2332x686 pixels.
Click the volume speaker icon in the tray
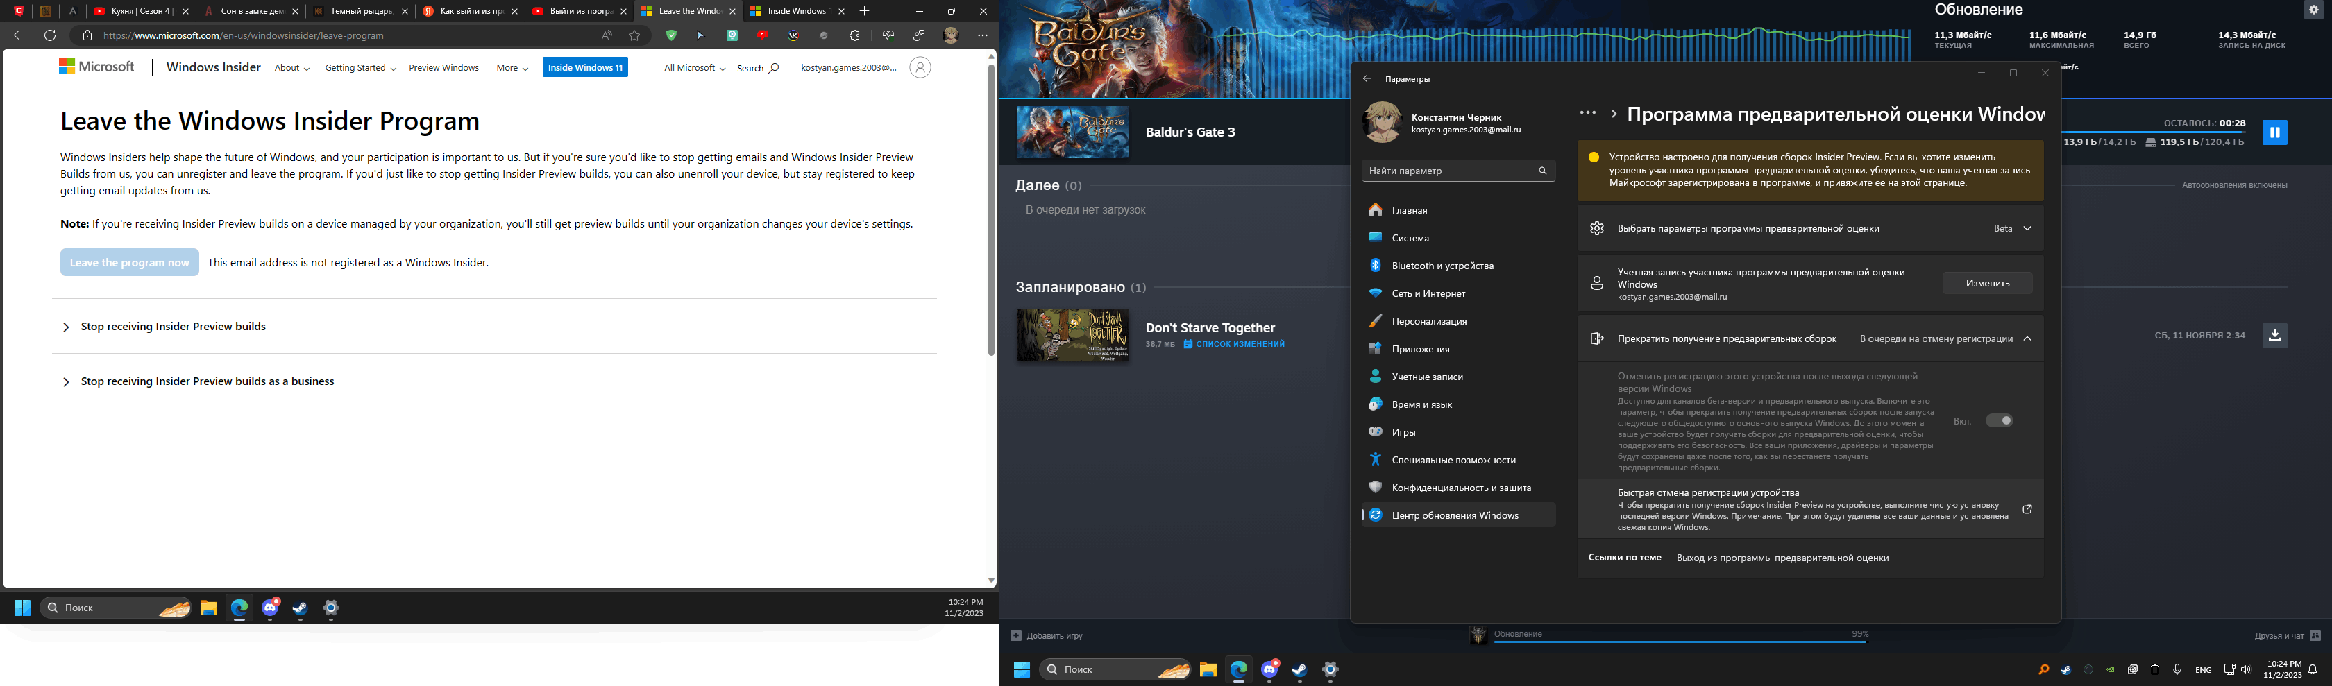(x=2246, y=670)
